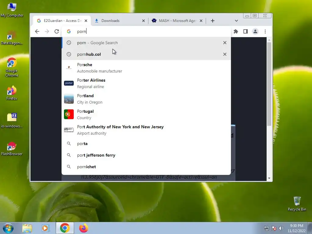Image resolution: width=312 pixels, height=234 pixels.
Task: Click the Portland city thumbnail
Action: (69, 99)
